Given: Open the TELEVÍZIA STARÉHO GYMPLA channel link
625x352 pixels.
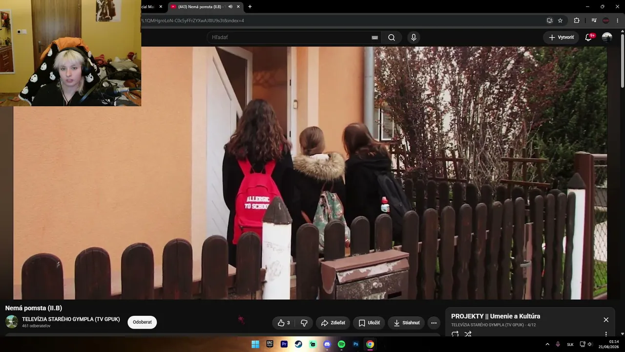Looking at the screenshot, I should tap(71, 319).
